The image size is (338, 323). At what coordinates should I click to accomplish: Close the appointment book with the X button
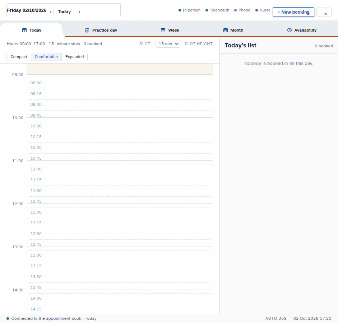tap(324, 12)
